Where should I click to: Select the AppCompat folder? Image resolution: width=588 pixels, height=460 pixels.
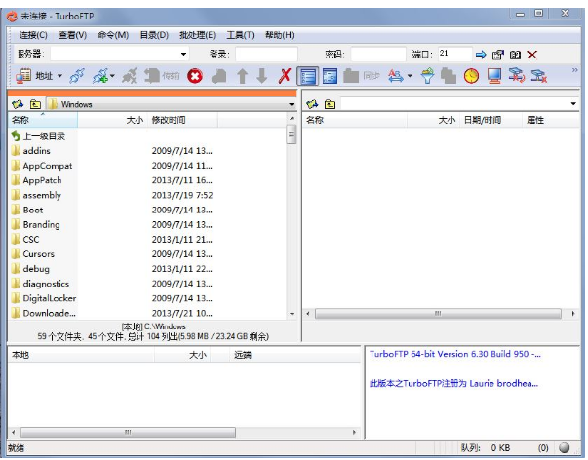tap(42, 166)
